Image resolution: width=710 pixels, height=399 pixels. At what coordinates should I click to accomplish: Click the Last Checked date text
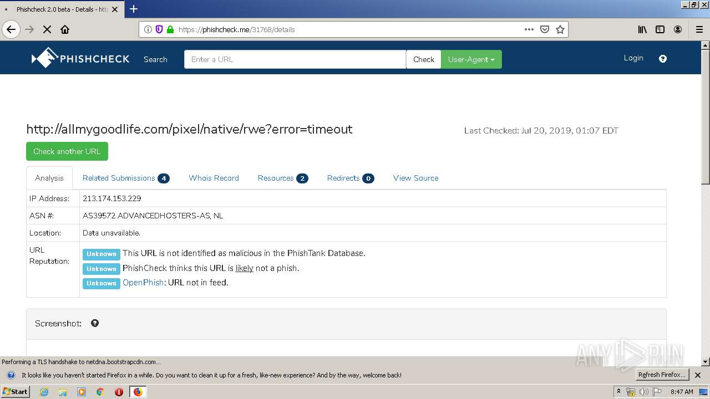[541, 131]
